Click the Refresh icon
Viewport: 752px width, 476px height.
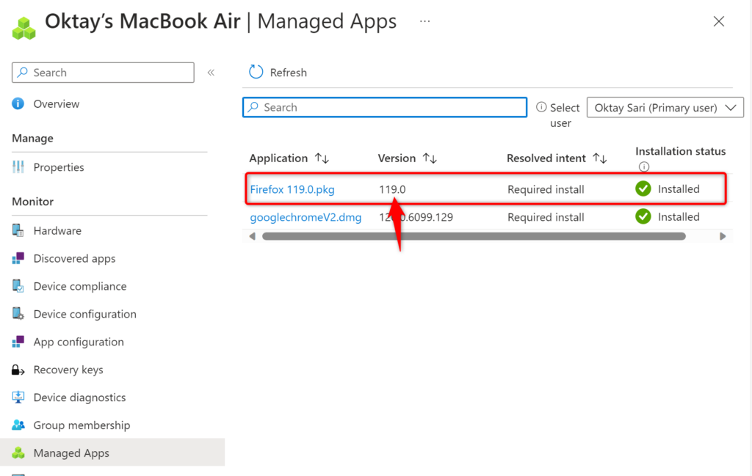point(256,72)
